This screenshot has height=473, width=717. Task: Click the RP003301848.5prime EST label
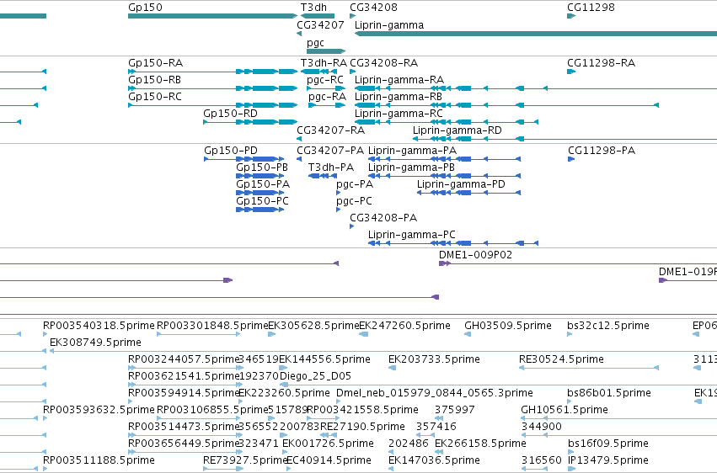(x=212, y=326)
